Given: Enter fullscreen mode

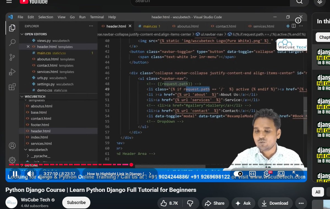Looking at the screenshot, I should click(x=295, y=174).
